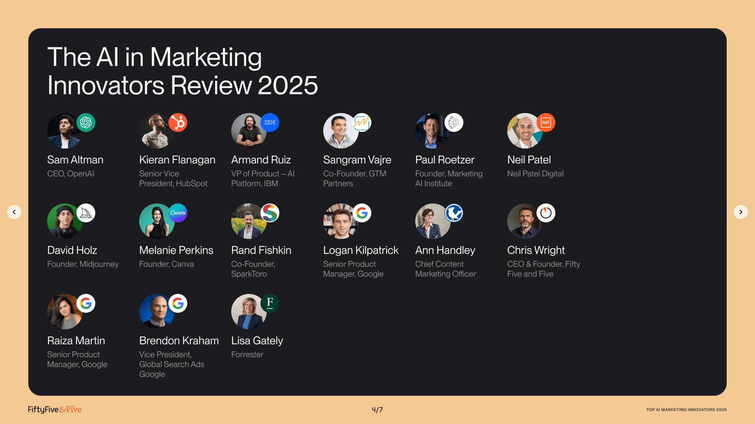
Task: Click the name Sangram Vajre
Action: (x=357, y=160)
